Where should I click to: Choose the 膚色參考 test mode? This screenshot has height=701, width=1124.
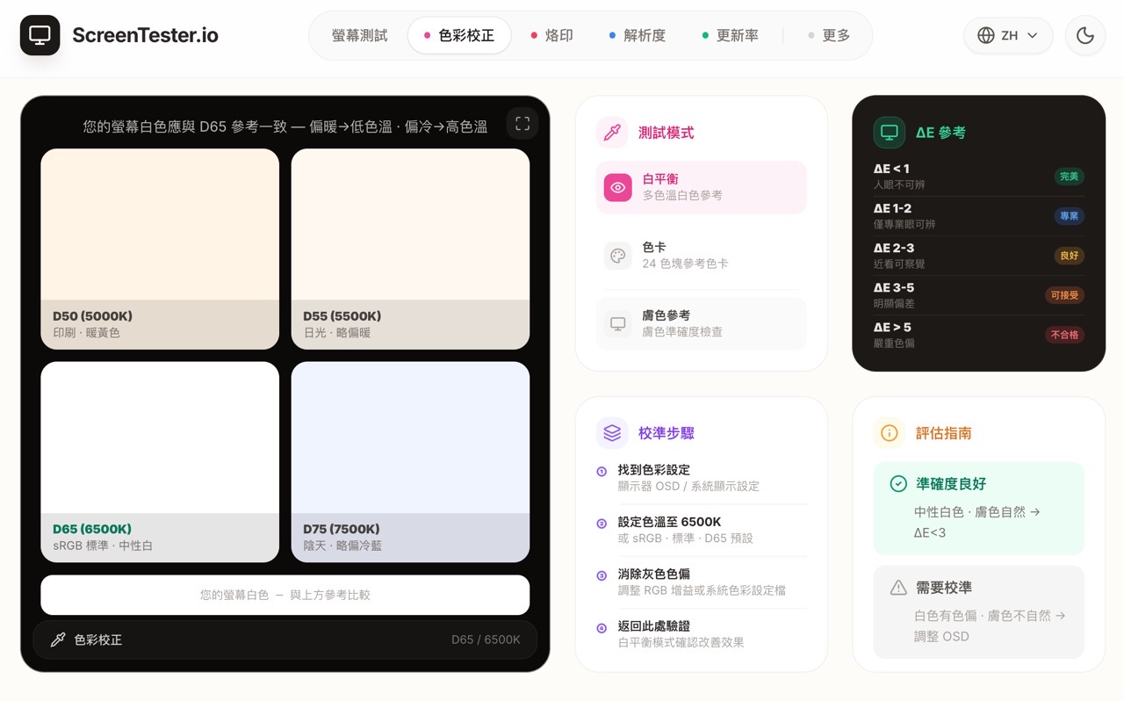(701, 323)
